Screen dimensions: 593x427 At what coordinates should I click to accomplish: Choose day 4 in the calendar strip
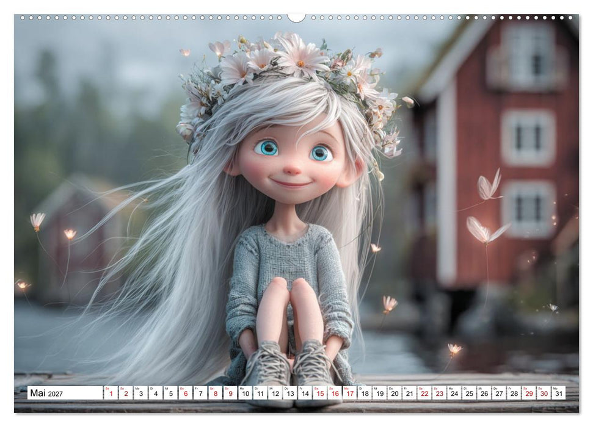156,393
